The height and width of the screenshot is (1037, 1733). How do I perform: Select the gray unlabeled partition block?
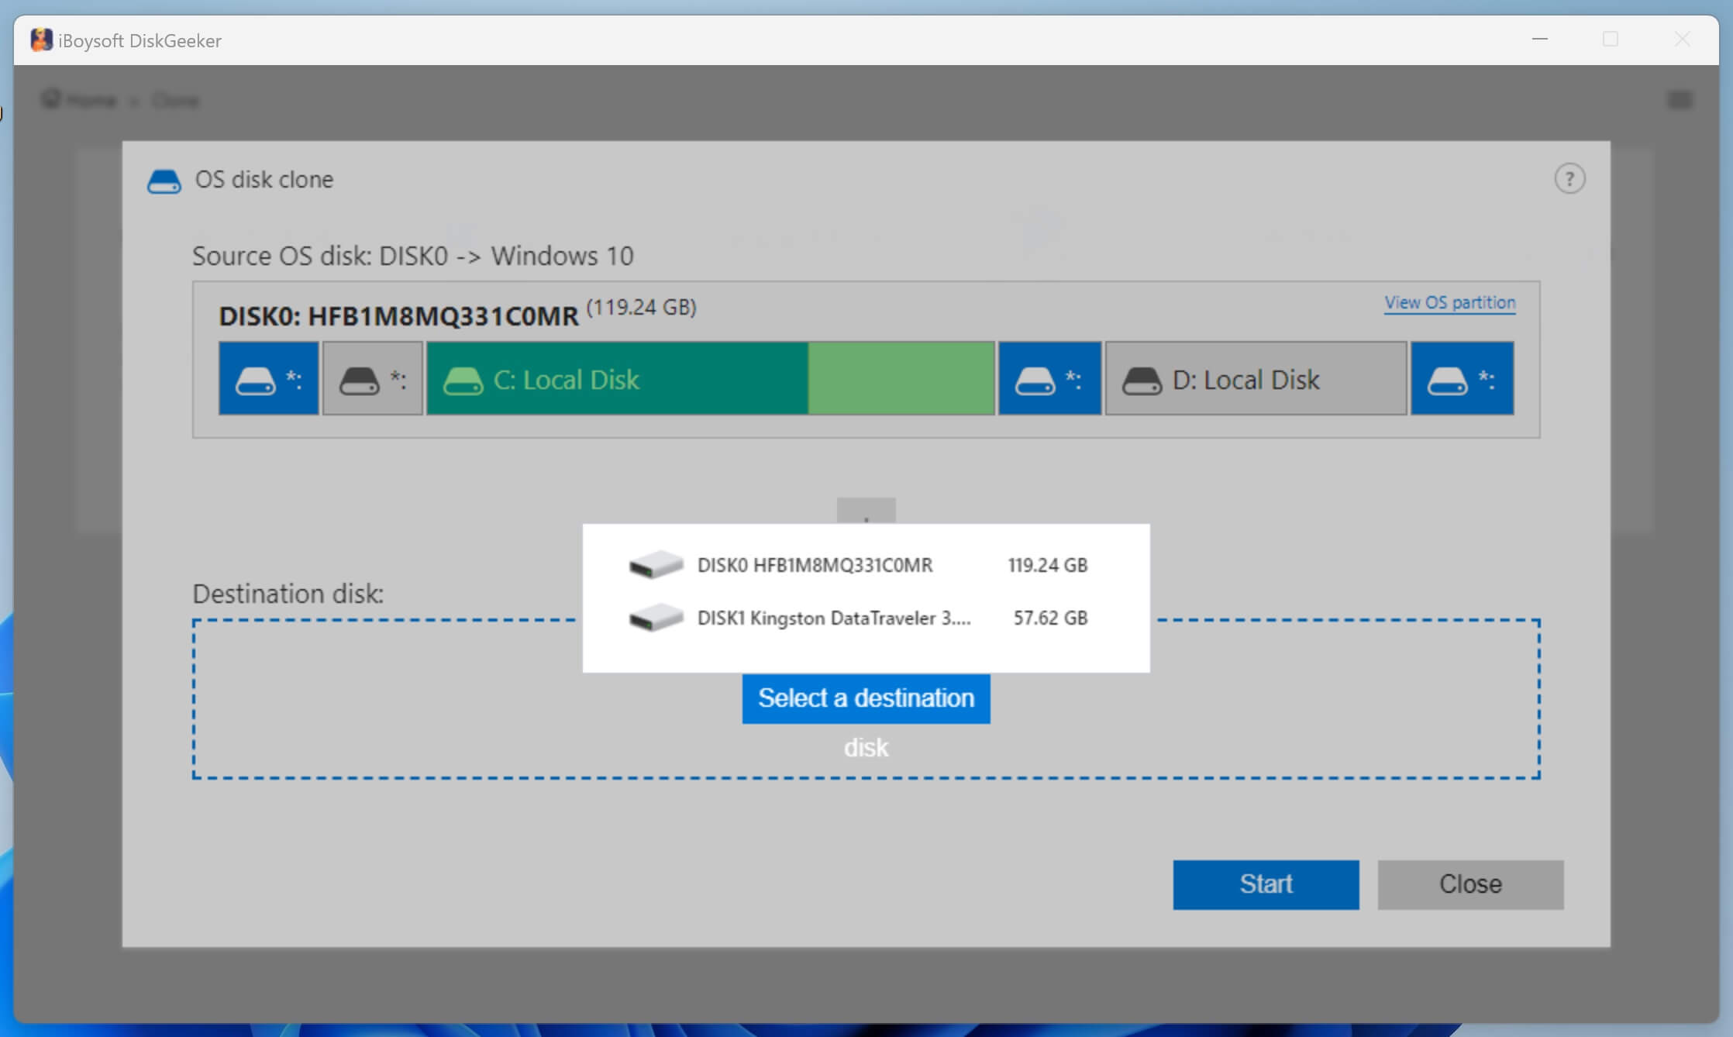(373, 379)
